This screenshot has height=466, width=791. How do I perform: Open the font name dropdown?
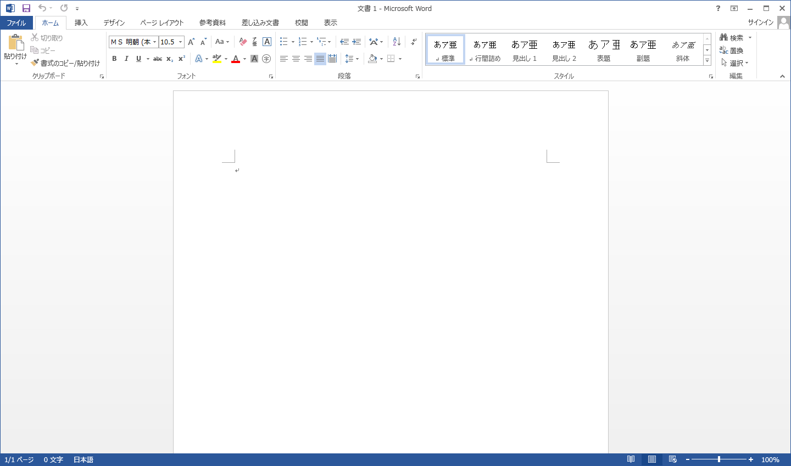(x=155, y=42)
